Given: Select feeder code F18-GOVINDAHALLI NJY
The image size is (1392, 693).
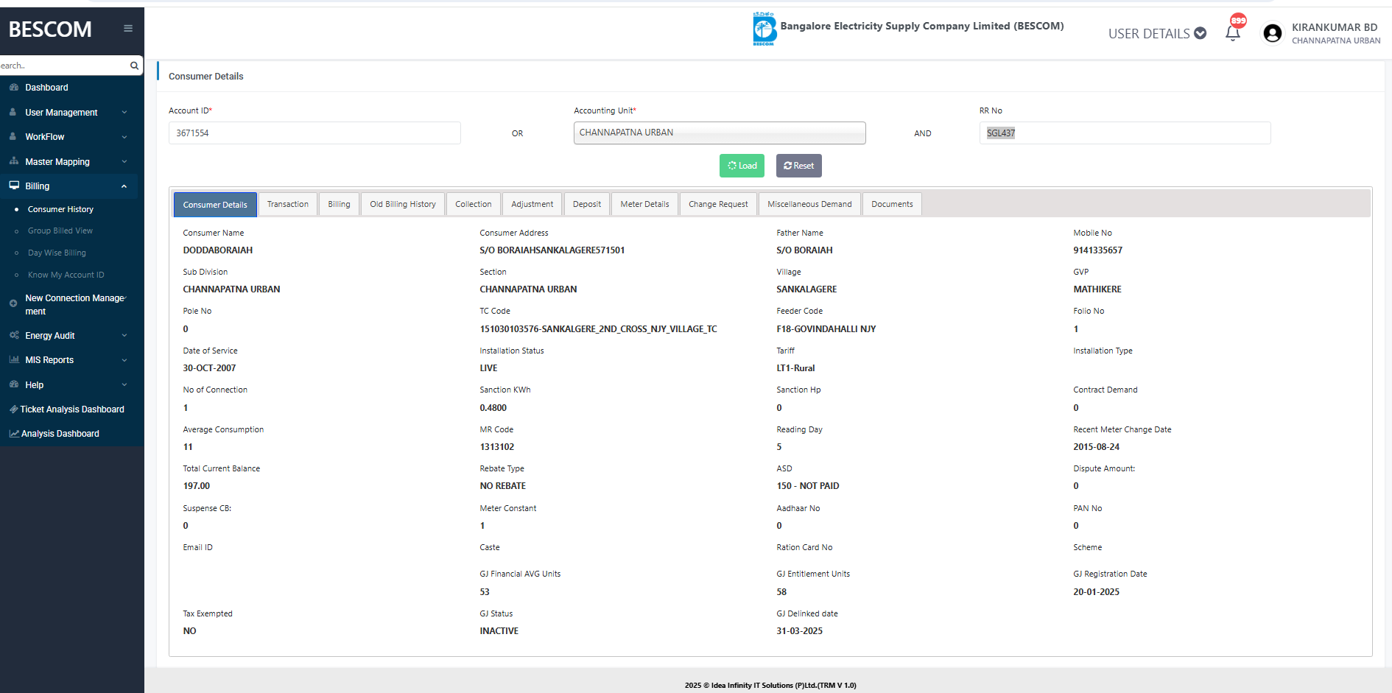Looking at the screenshot, I should click(x=826, y=329).
